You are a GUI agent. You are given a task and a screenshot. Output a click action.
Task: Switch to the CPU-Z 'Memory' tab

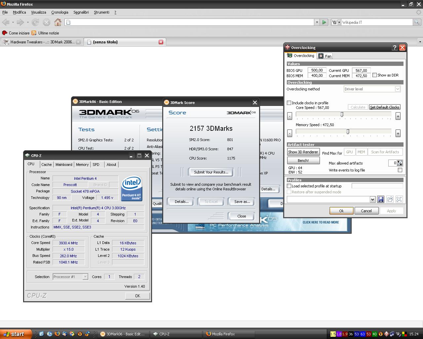point(82,165)
